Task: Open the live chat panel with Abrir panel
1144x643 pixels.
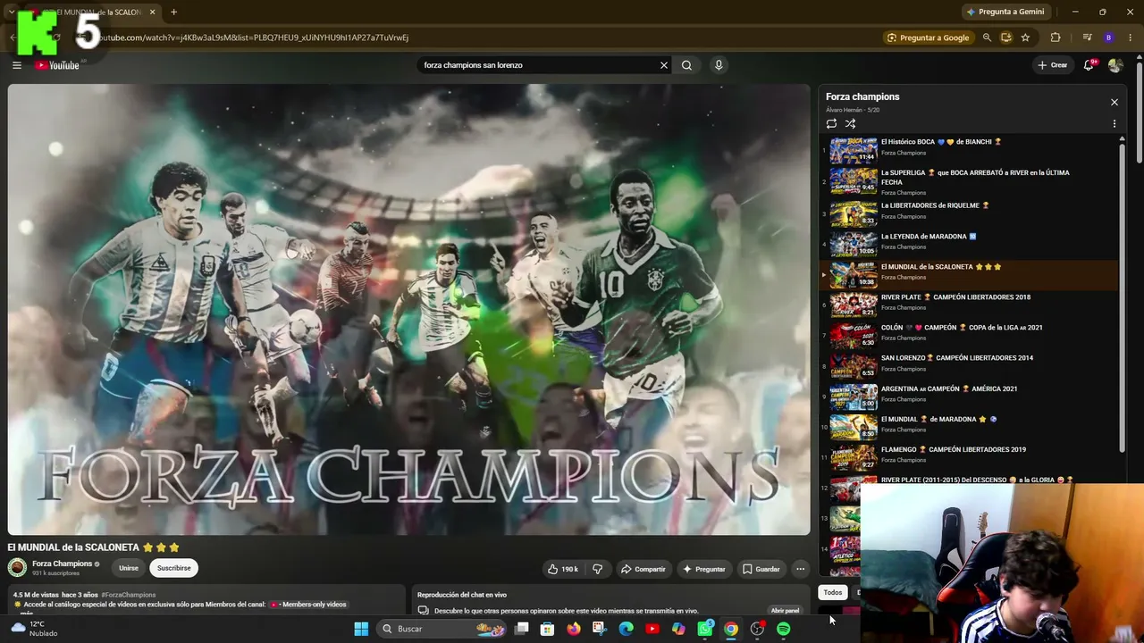Action: pos(785,611)
